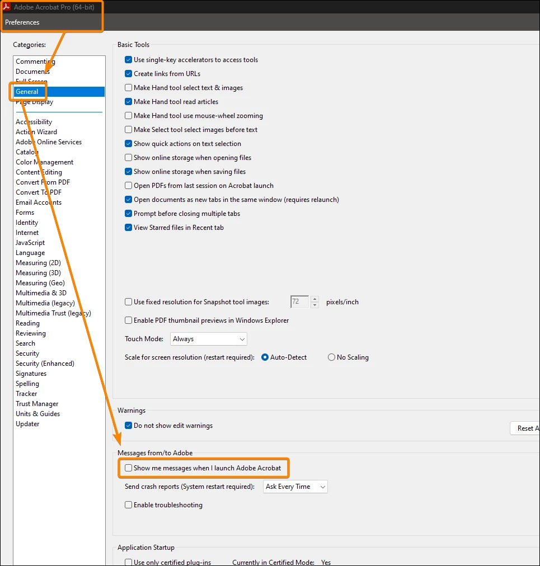Select Internet category

click(x=27, y=233)
